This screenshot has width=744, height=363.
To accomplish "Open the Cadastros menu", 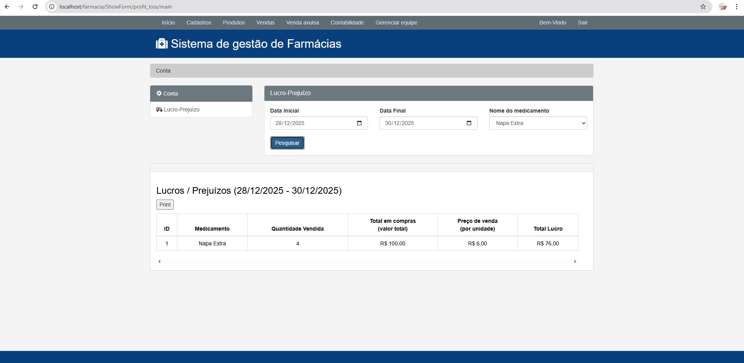I will 198,23.
